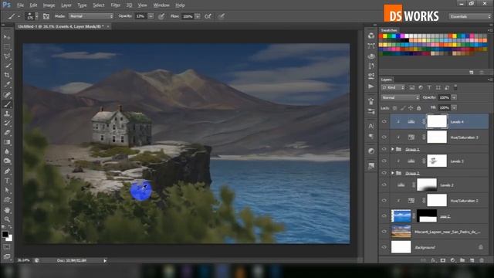Screen dimensions: 494x278
Task: Open Essentials workspace dropdown
Action: [x=470, y=16]
